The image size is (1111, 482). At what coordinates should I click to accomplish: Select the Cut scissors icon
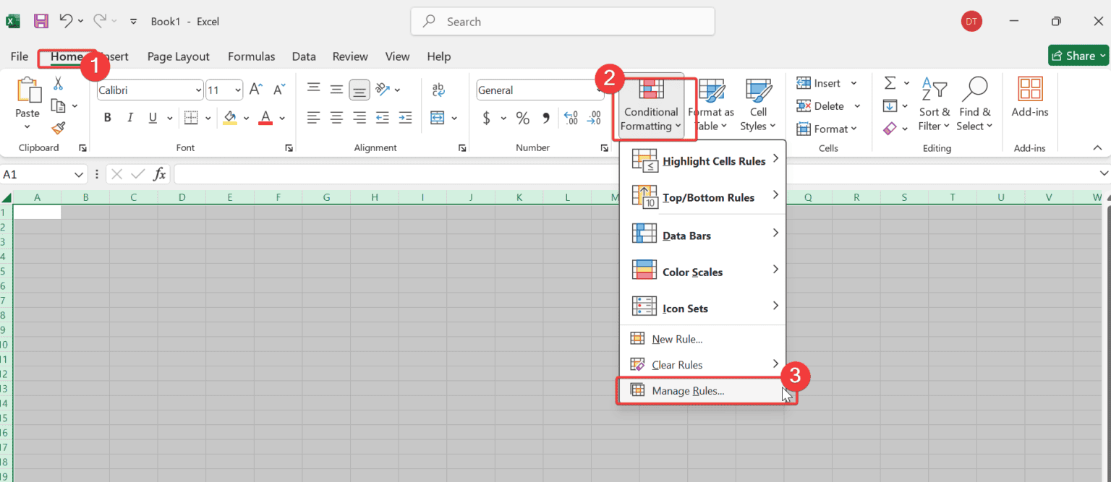point(59,83)
